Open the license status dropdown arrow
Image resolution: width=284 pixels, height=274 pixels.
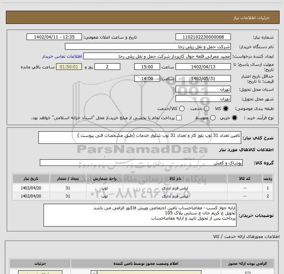coord(94,273)
